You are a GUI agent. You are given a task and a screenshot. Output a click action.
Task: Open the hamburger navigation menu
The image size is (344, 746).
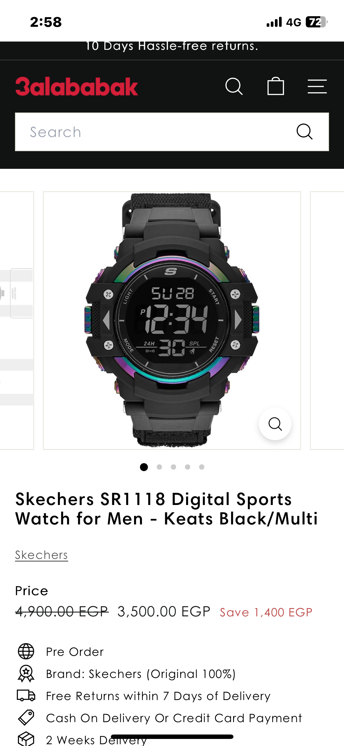[x=317, y=86]
